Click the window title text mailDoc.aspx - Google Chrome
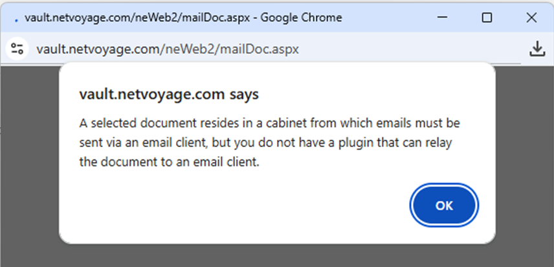The width and height of the screenshot is (554, 267). click(x=183, y=17)
